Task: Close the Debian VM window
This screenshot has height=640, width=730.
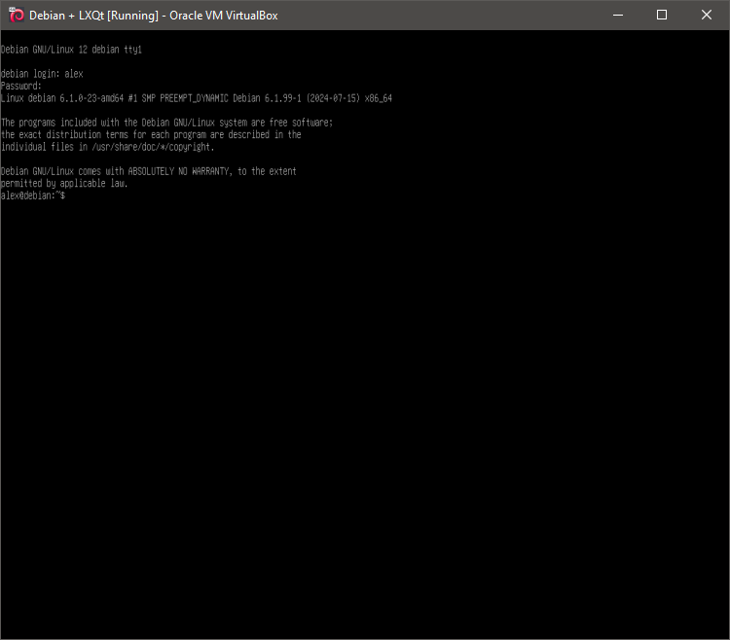Action: point(707,15)
